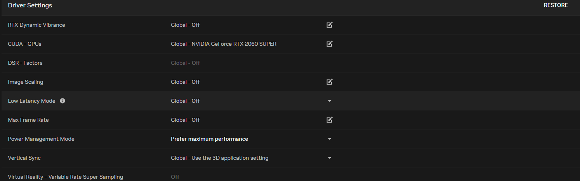This screenshot has height=181, width=580.
Task: Click the Max Frame Rate label
Action: pyautogui.click(x=28, y=120)
